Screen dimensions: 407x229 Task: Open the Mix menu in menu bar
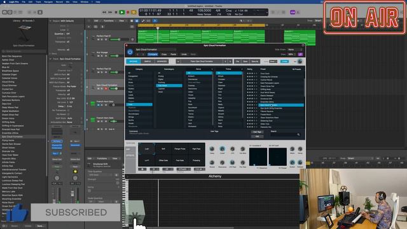pyautogui.click(x=68, y=2)
